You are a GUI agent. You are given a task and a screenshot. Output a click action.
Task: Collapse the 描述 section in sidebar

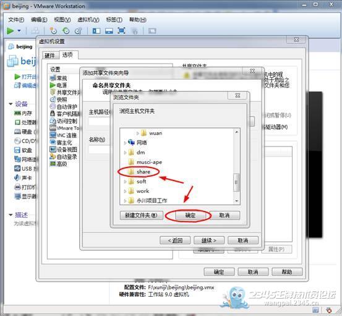click(x=11, y=215)
